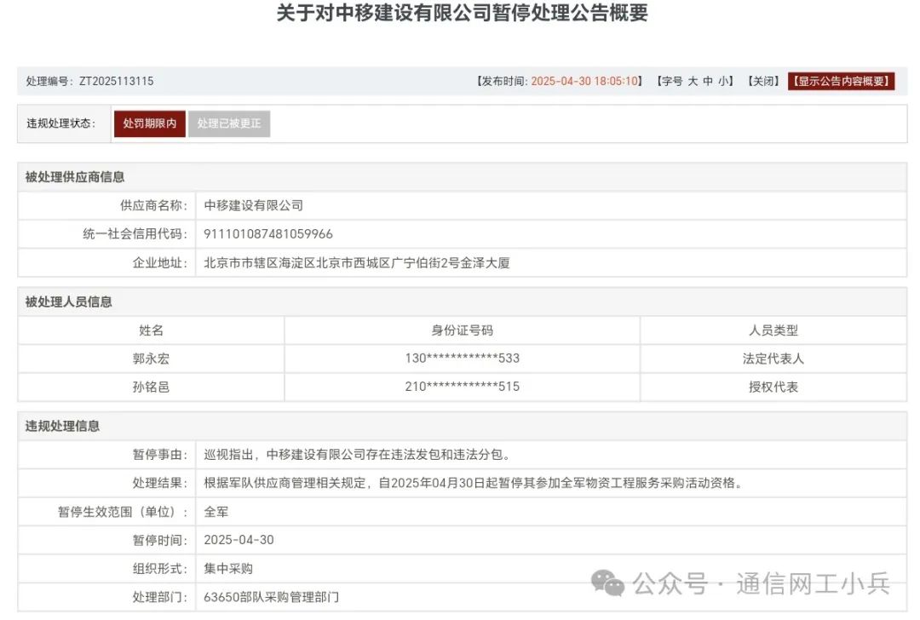Click the credit code 911101087481059966
This screenshot has height=620, width=920.
(268, 234)
